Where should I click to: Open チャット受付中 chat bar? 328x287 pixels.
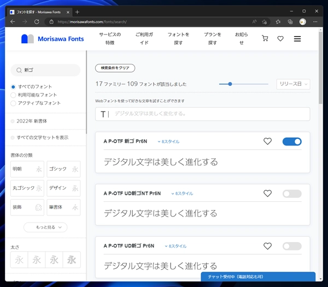[x=258, y=277]
